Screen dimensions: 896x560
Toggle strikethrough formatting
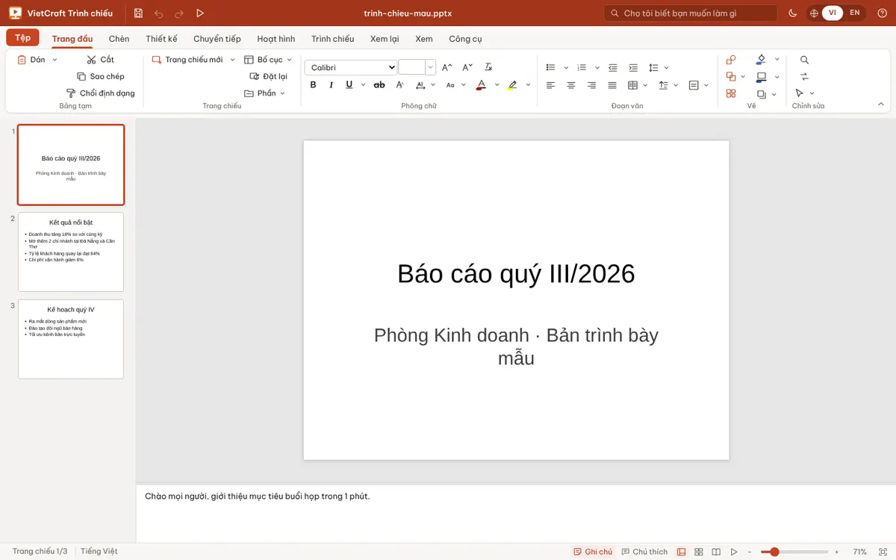tap(379, 85)
